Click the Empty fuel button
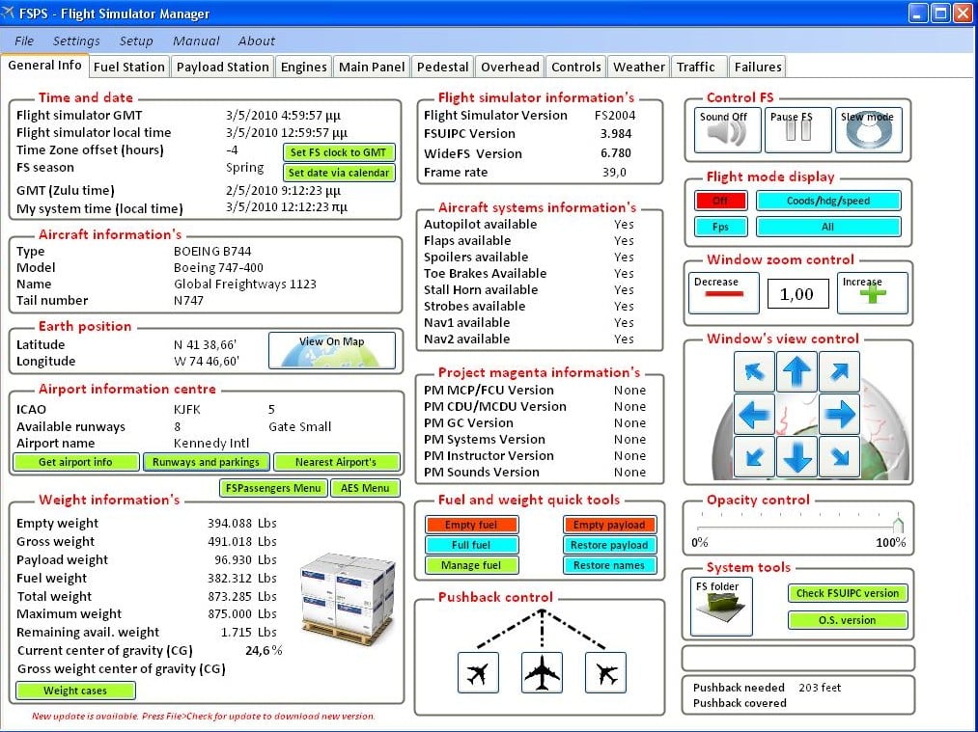 pyautogui.click(x=472, y=525)
